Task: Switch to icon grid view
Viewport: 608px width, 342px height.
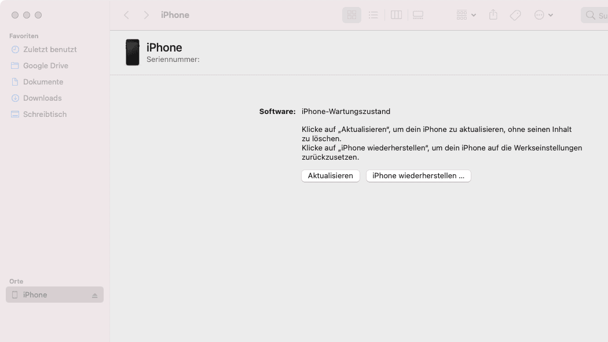Action: 351,15
